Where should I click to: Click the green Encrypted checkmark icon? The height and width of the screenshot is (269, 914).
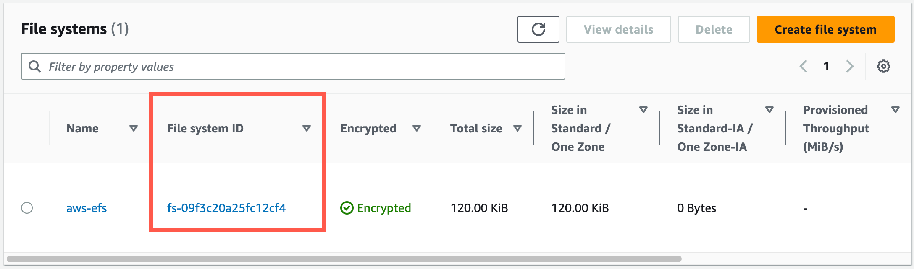point(347,207)
